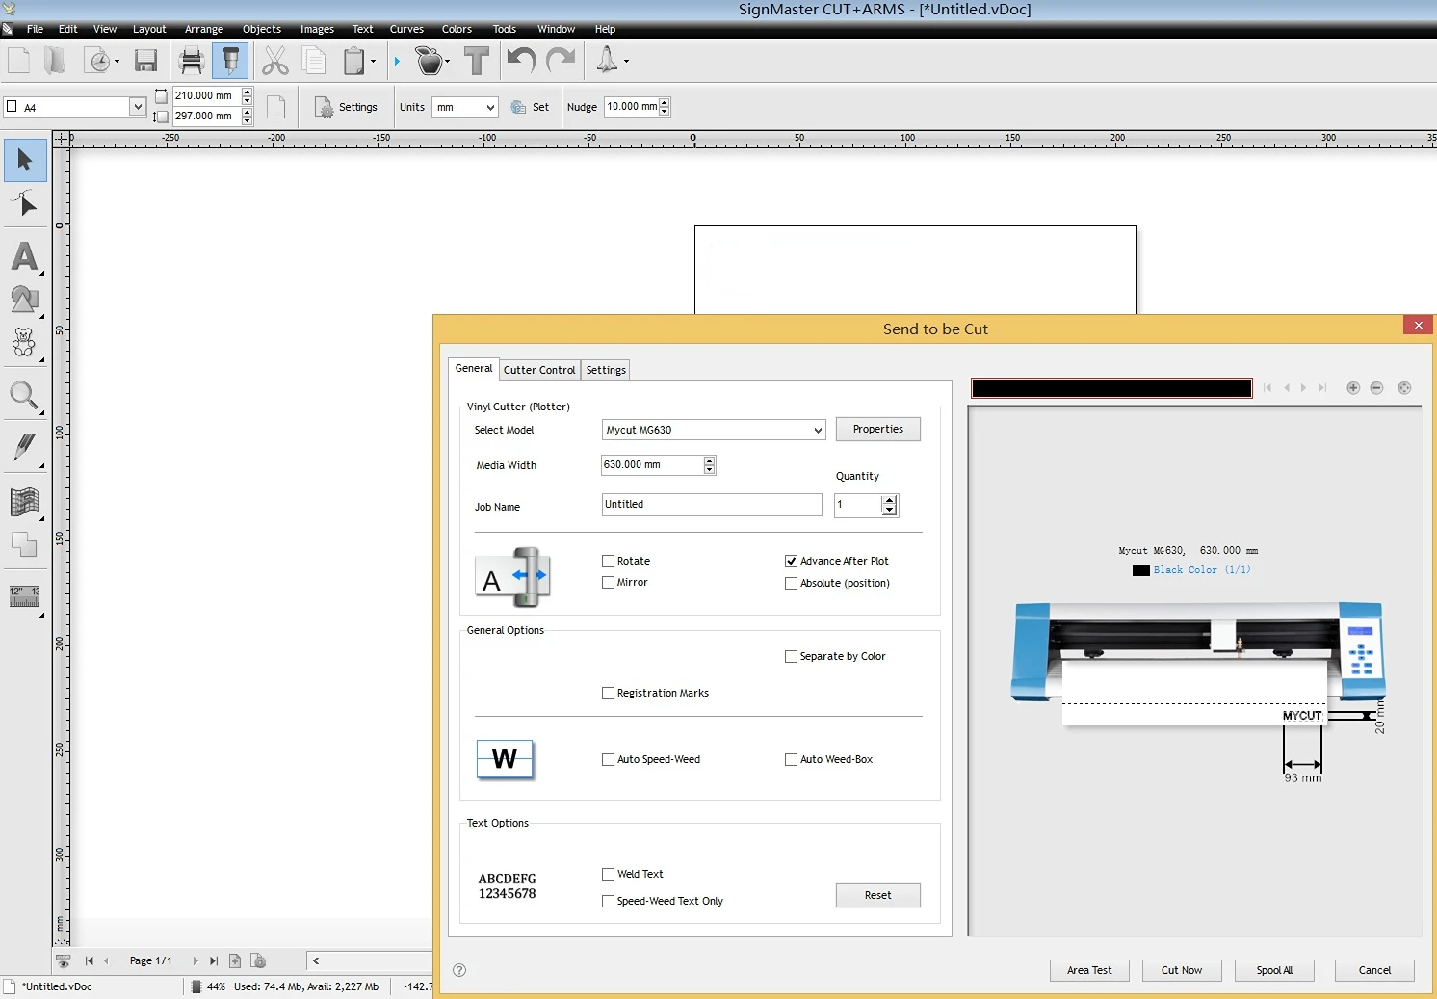Click the black color bar in preview
1437x999 pixels.
(x=1110, y=388)
